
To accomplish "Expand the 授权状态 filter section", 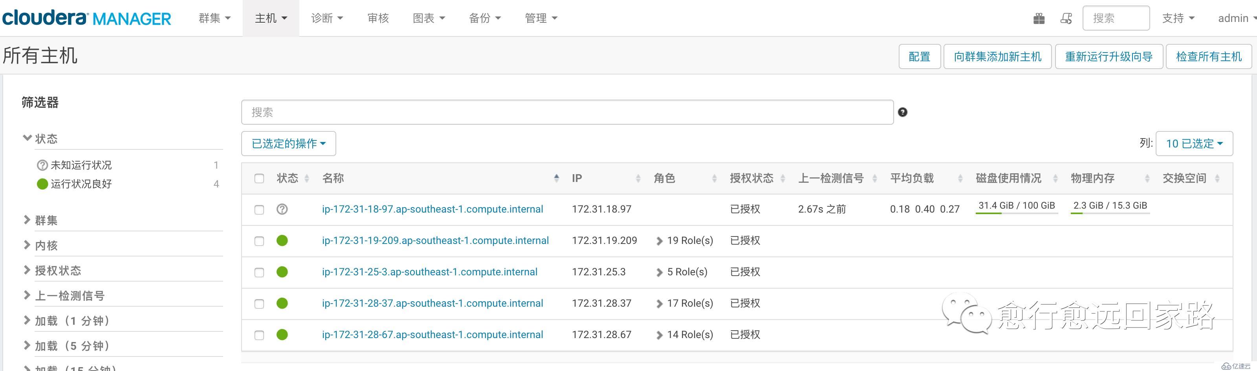I will [x=52, y=271].
